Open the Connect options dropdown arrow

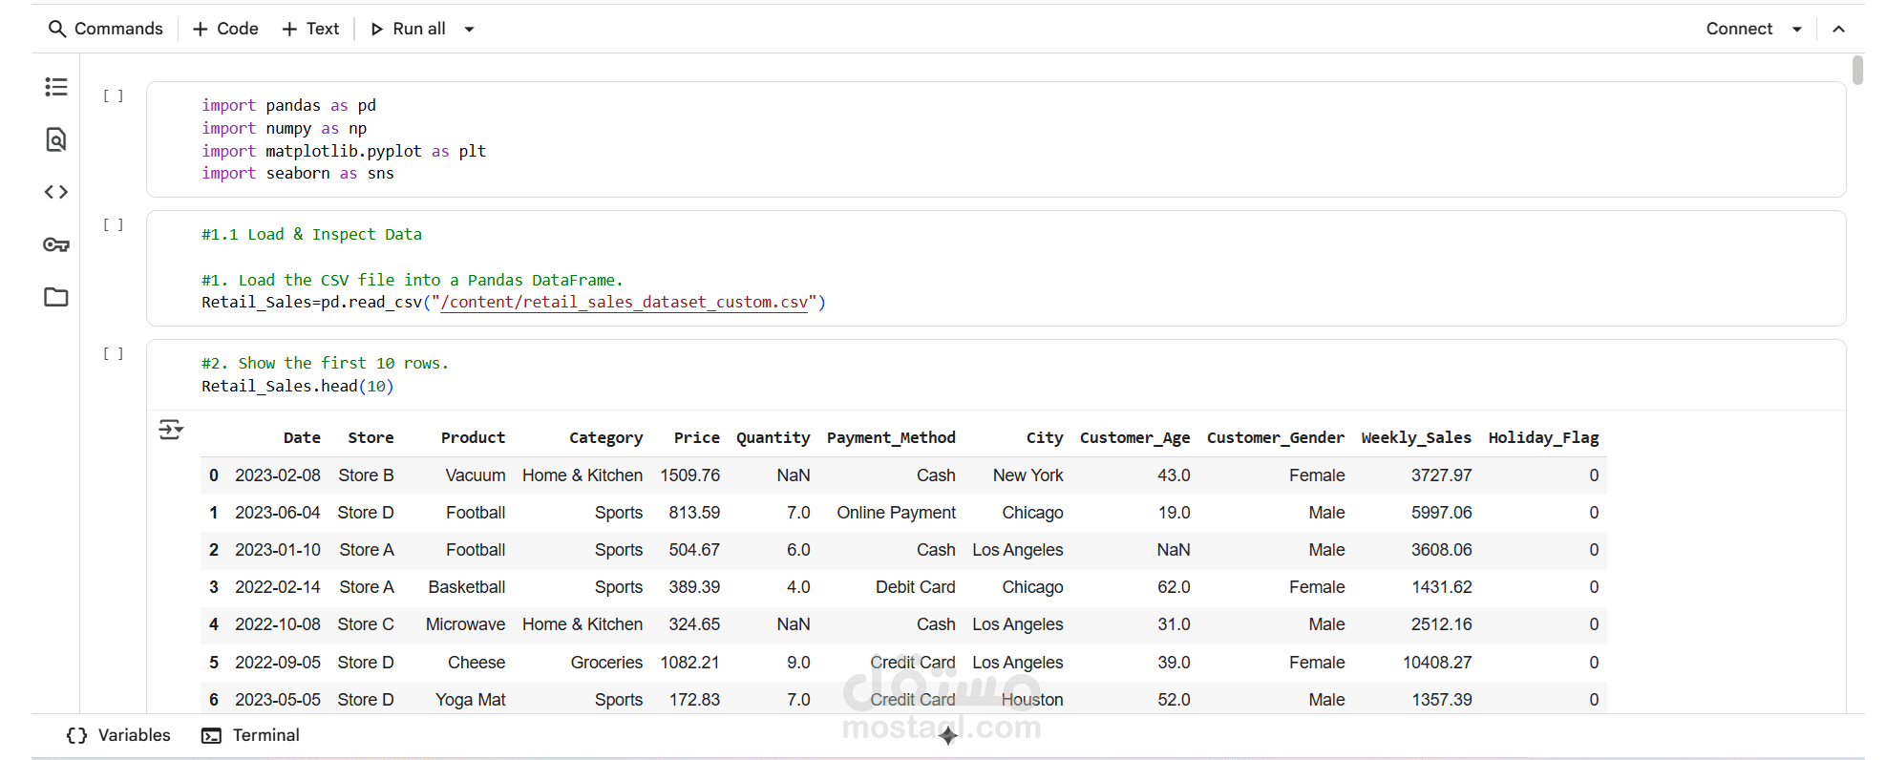pyautogui.click(x=1797, y=29)
